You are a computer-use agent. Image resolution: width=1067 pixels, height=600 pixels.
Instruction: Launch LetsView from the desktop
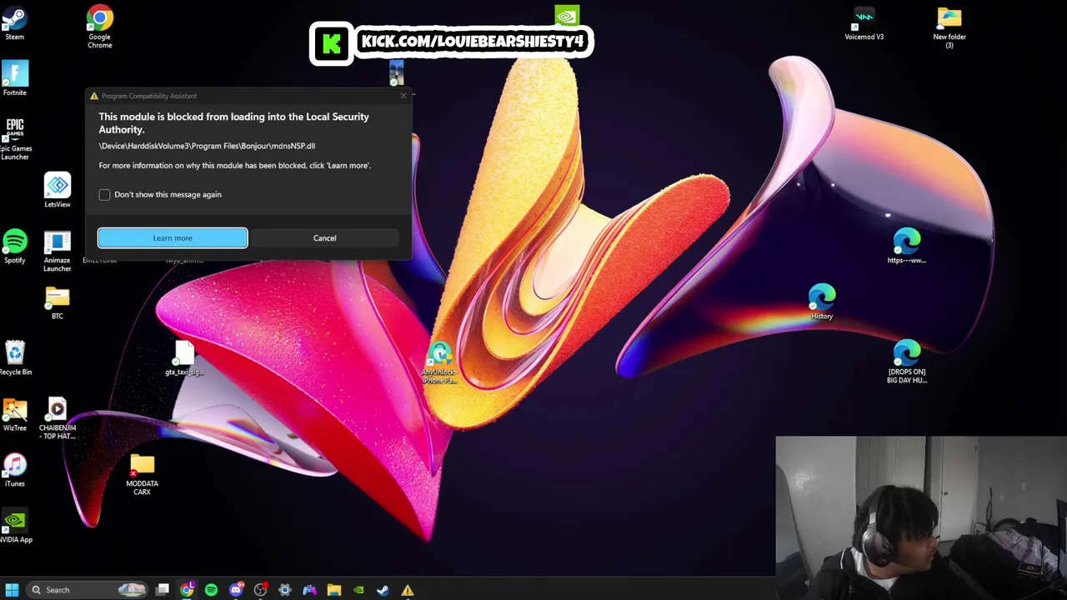(x=58, y=191)
